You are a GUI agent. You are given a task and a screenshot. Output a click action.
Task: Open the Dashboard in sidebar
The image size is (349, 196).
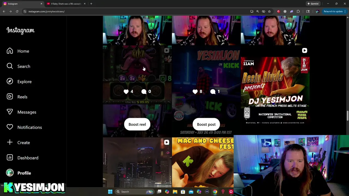click(22, 158)
